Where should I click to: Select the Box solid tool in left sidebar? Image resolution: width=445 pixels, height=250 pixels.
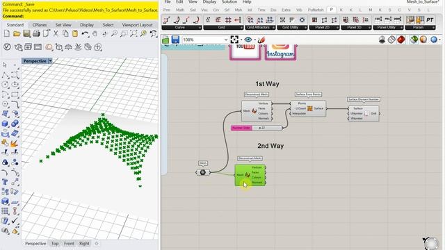[5, 124]
